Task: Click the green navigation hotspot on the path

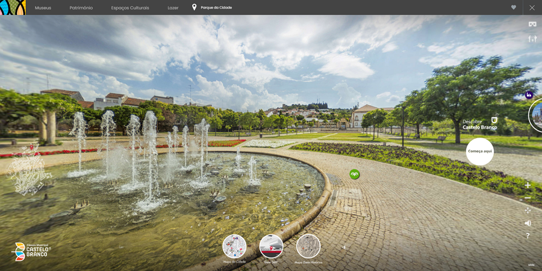Action: click(x=354, y=174)
